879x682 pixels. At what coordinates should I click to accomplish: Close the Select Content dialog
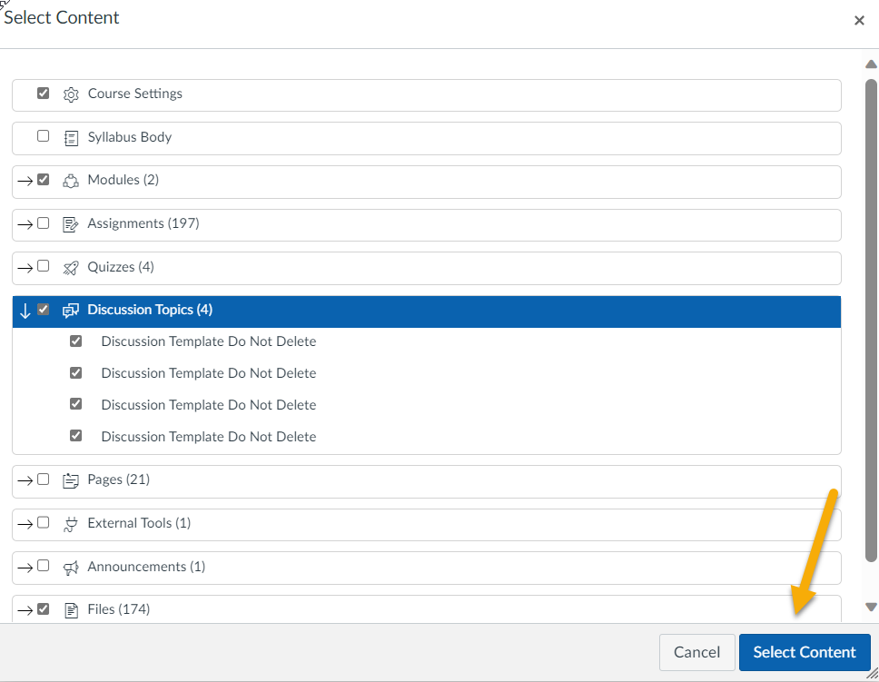coord(859,21)
